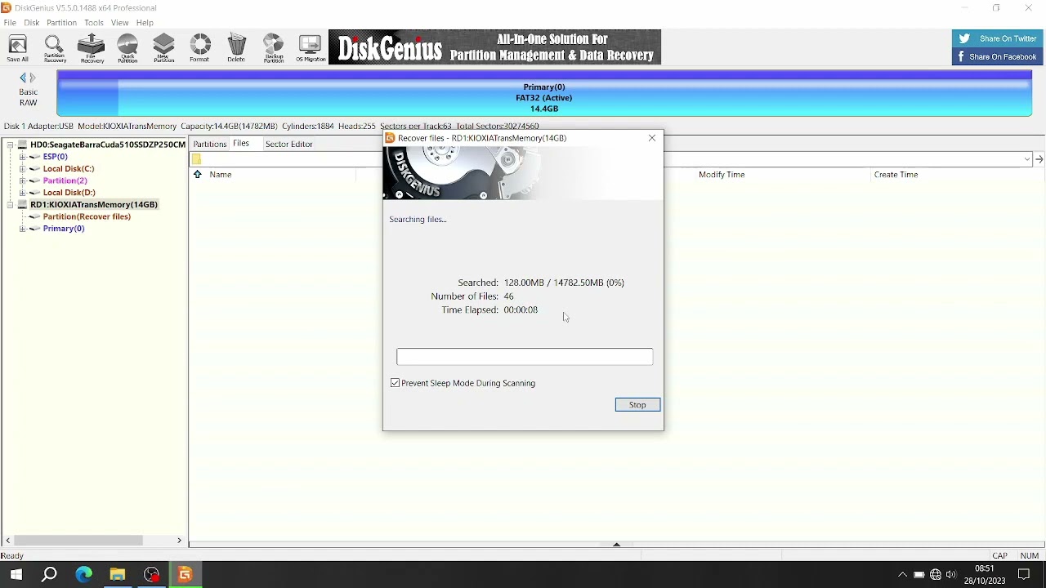Viewport: 1046px width, 588px height.
Task: Open notification center icon
Action: click(x=1024, y=575)
